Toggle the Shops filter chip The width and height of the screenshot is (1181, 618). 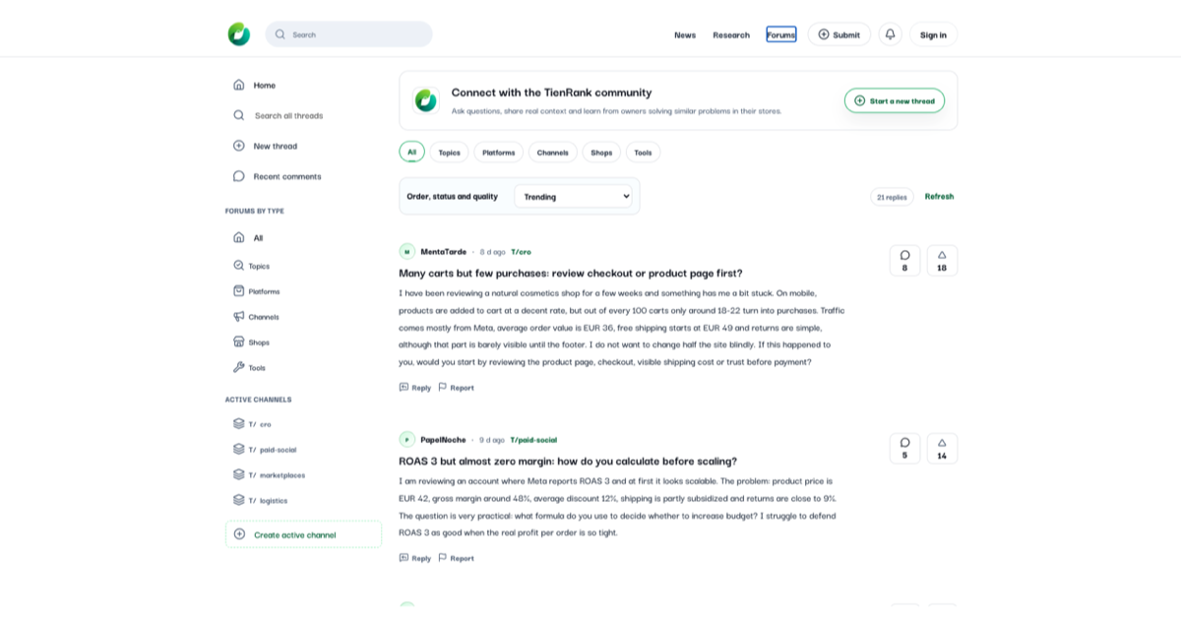point(601,153)
